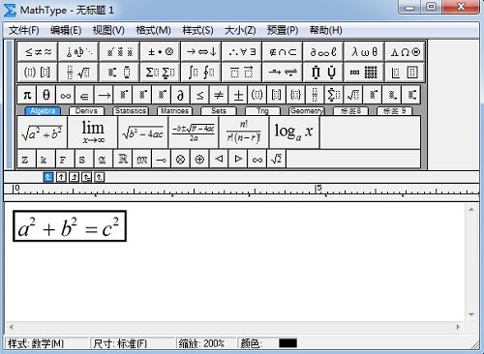This screenshot has width=484, height=354.
Task: Switch to the Geometry tab
Action: point(307,111)
